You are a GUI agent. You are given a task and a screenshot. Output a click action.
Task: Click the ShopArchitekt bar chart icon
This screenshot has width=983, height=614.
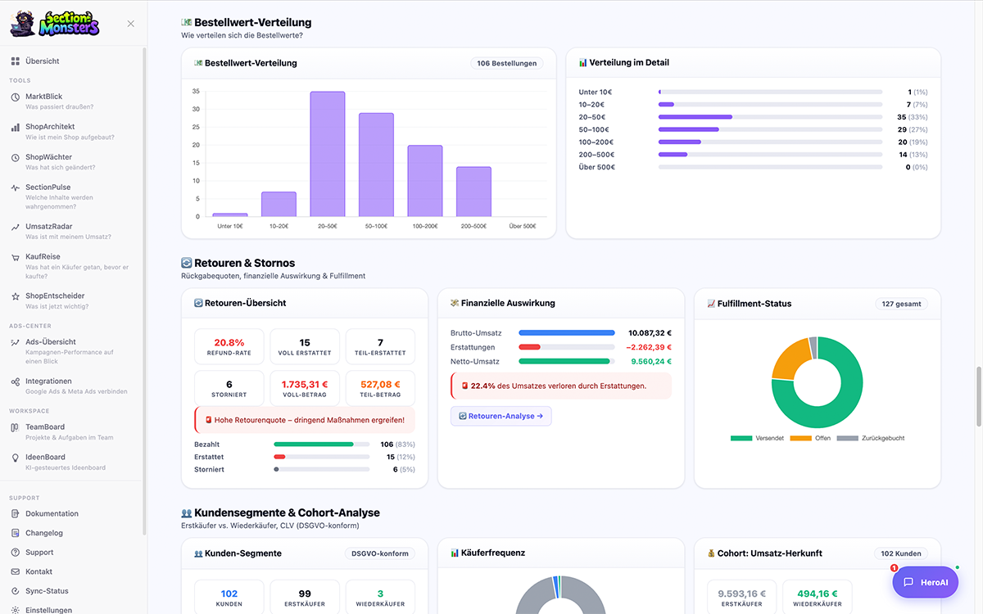tap(16, 128)
